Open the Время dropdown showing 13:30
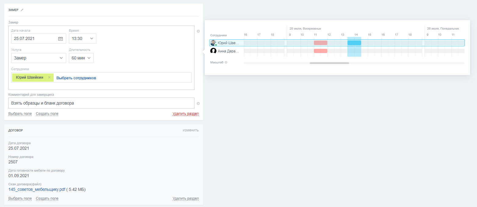Viewport: 477px width, 207px height. coord(83,38)
